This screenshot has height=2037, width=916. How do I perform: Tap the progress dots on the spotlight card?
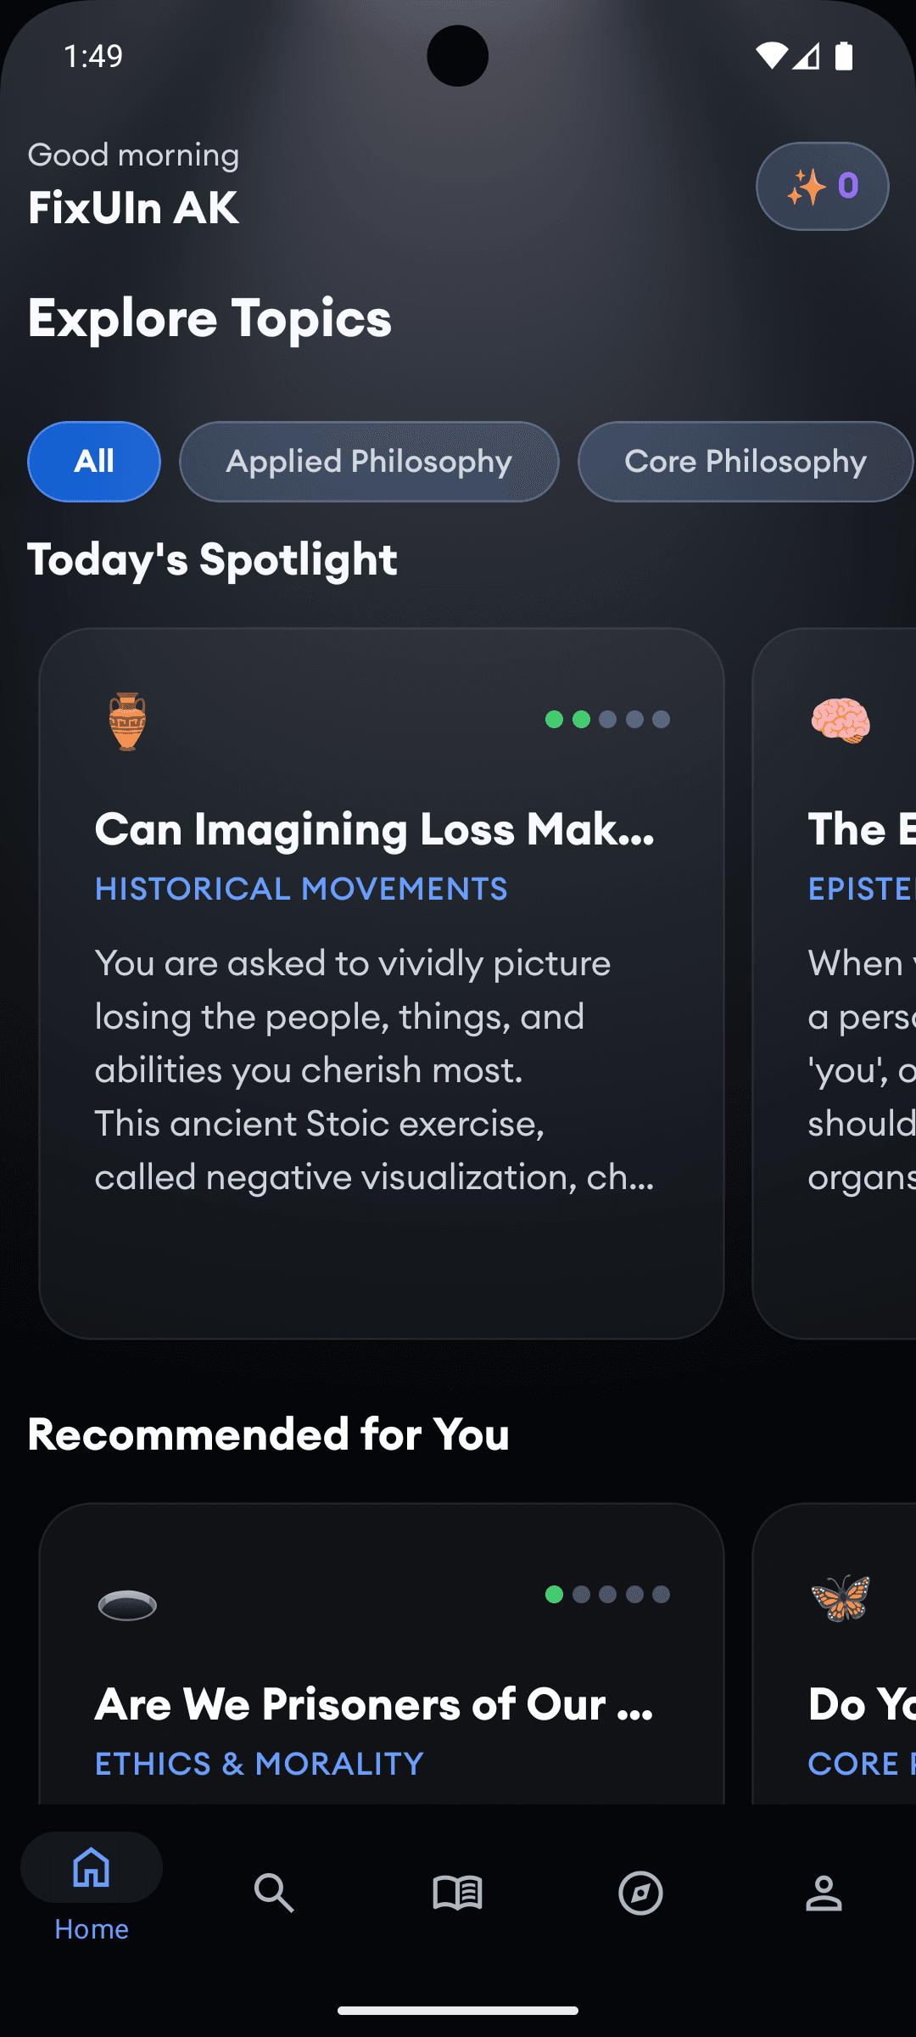(607, 720)
